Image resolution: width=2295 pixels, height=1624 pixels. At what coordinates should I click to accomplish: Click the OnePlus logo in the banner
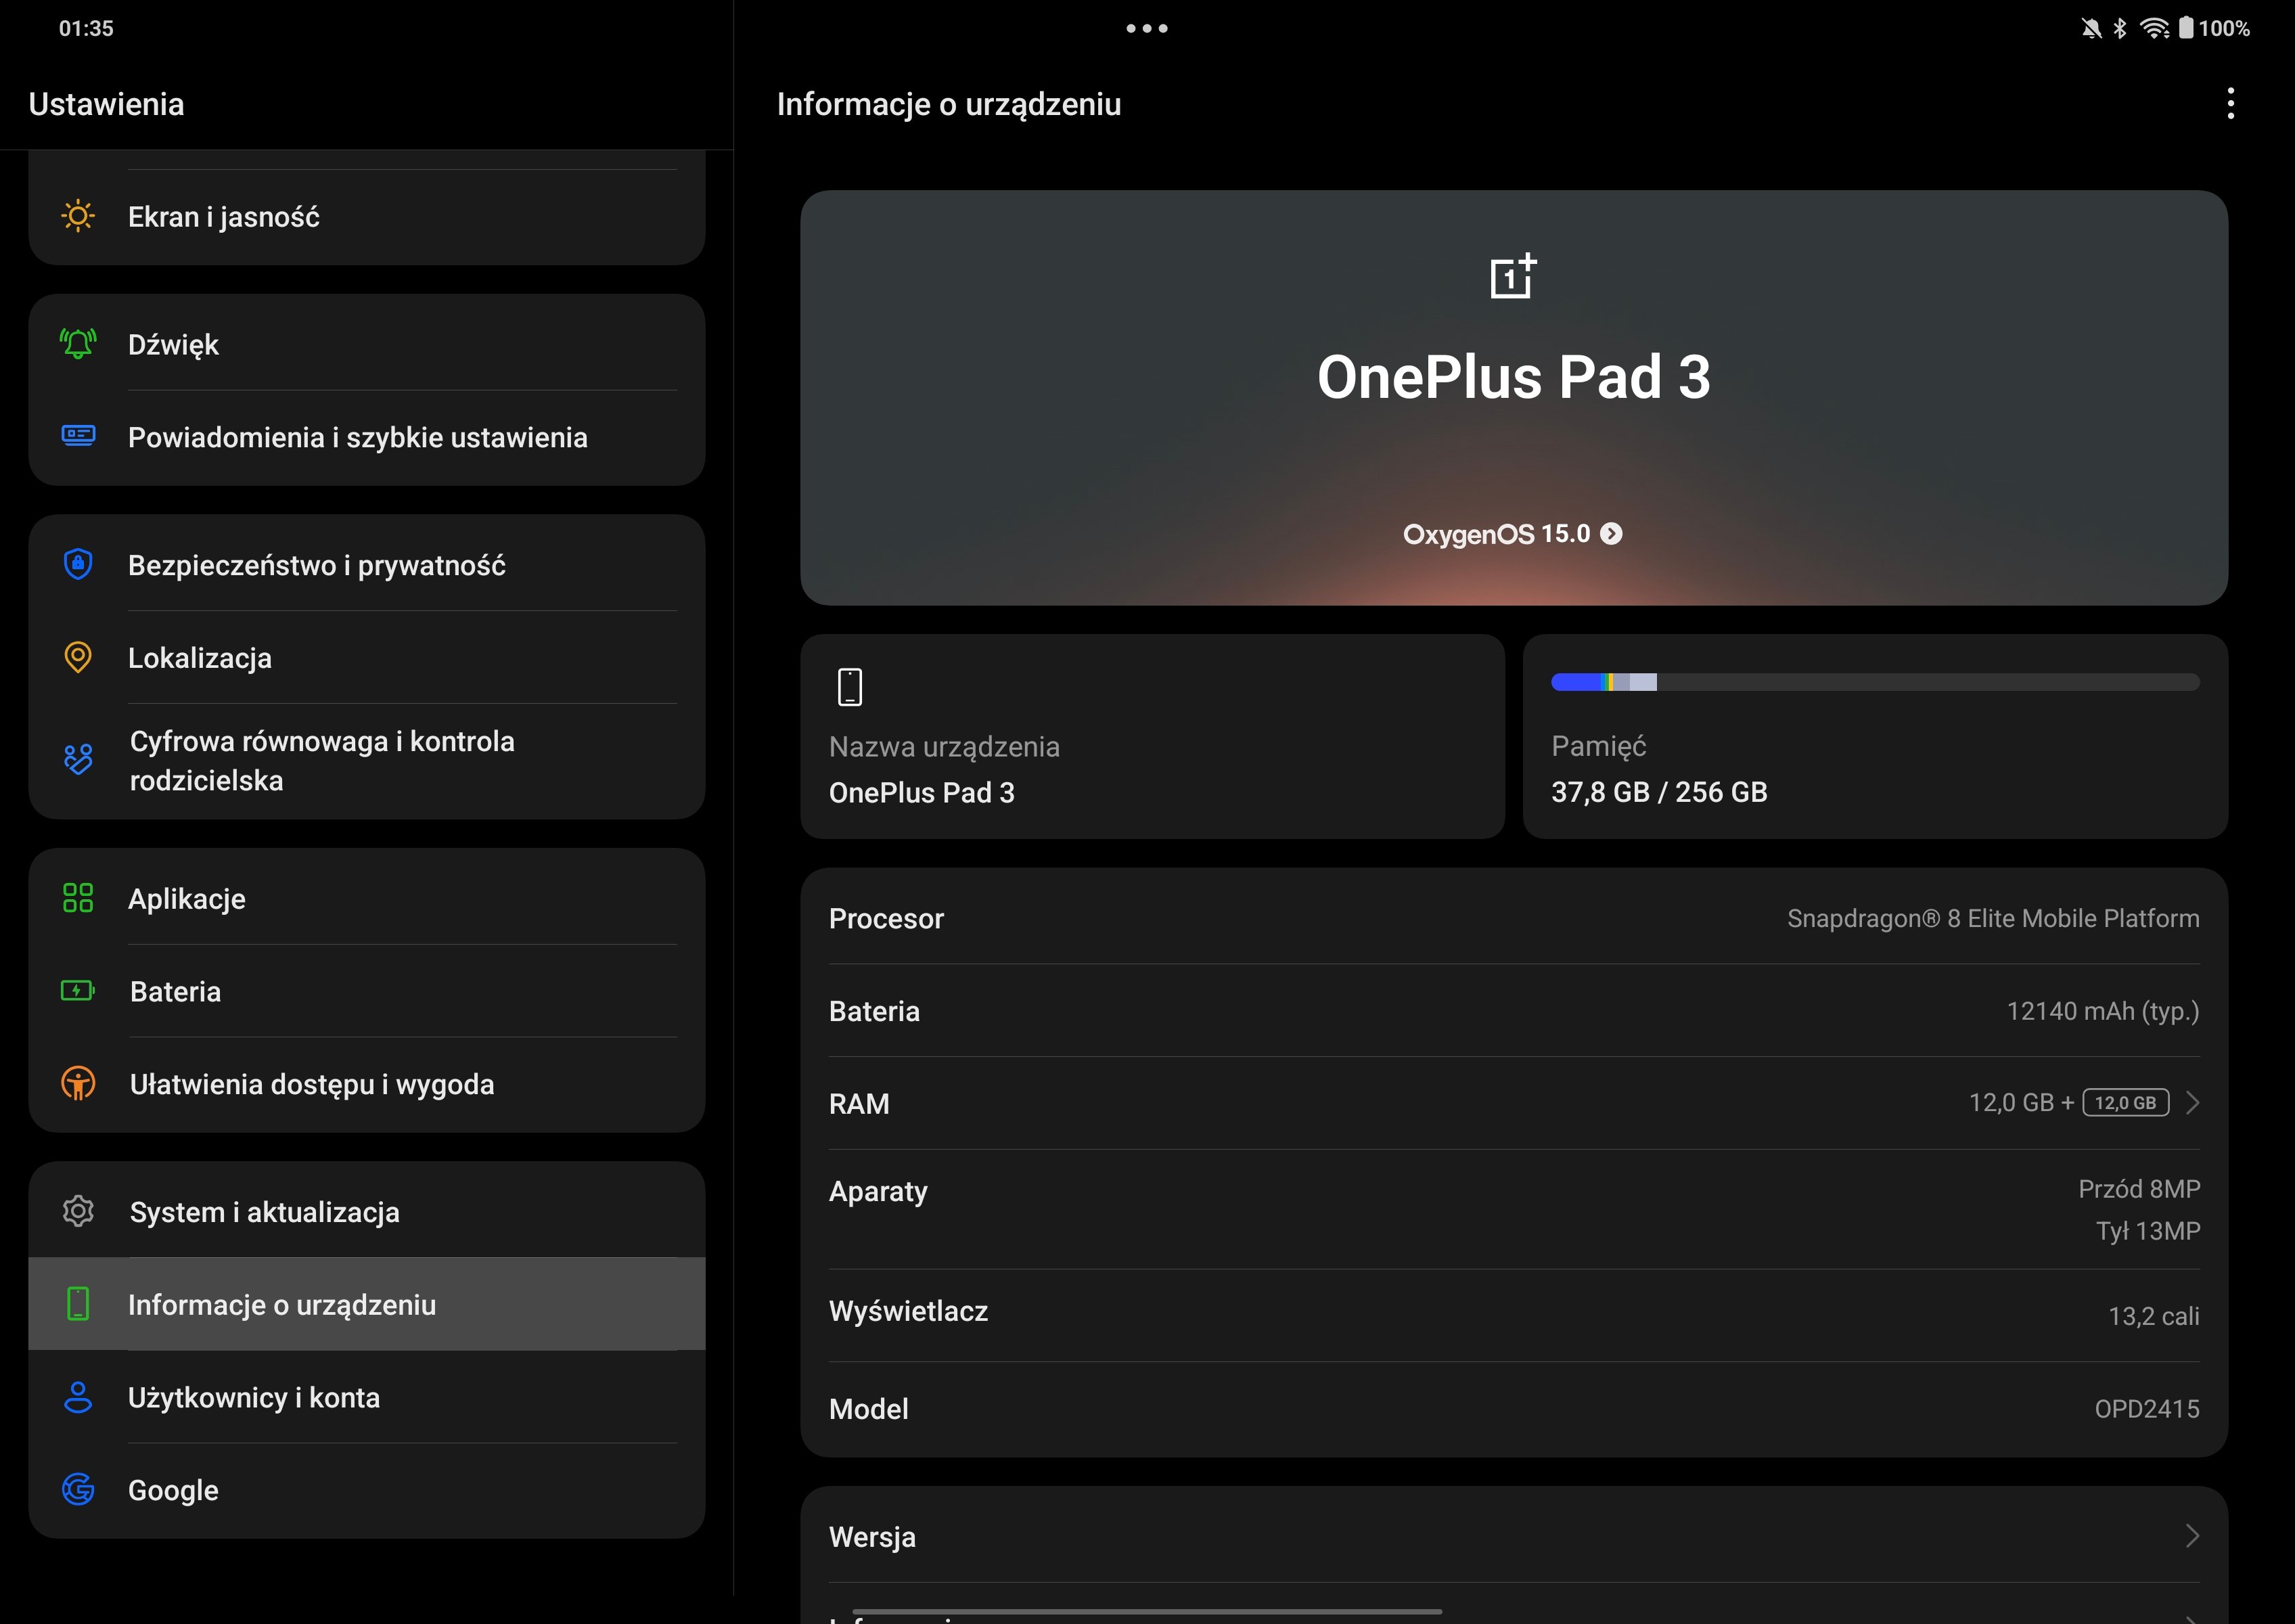point(1513,276)
